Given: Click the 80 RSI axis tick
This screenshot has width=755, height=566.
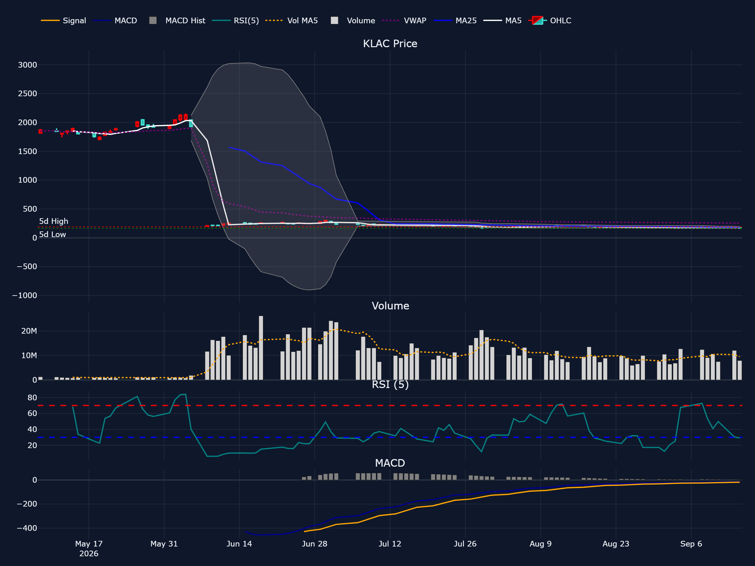Looking at the screenshot, I should point(32,397).
